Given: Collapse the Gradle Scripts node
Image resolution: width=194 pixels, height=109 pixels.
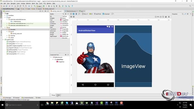Looking at the screenshot, I should pyautogui.click(x=3, y=40).
